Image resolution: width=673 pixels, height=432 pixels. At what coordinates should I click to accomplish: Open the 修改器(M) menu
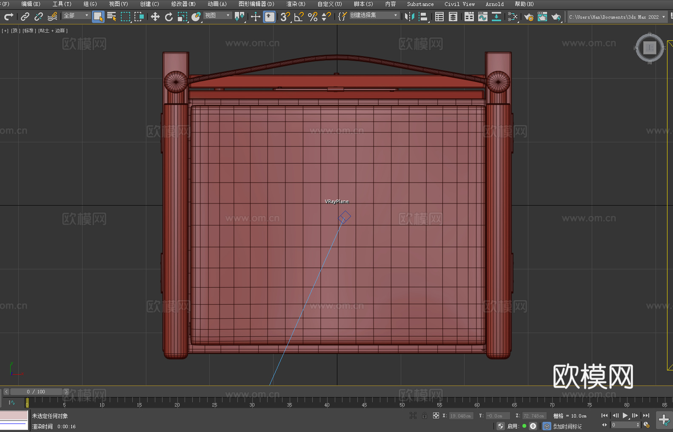(183, 4)
